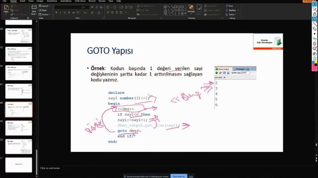Switch to the Transitions ribbon tab

point(52,1)
